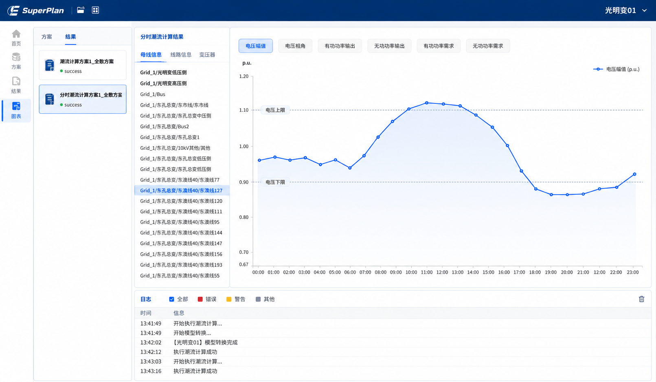Show the 无功功率输出 chart
The height and width of the screenshot is (382, 656).
point(389,46)
